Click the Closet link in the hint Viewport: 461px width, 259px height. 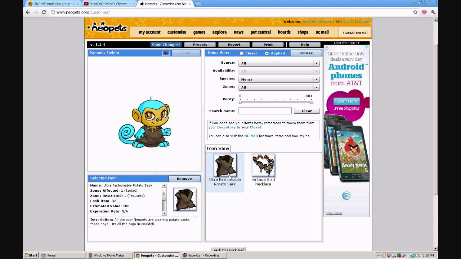click(256, 127)
